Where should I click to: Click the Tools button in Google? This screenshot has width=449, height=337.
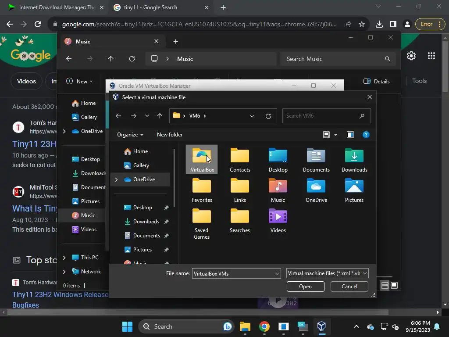[x=419, y=81]
